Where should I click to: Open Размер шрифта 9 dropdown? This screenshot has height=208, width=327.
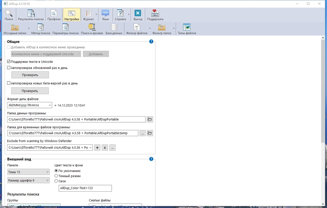tap(28, 180)
